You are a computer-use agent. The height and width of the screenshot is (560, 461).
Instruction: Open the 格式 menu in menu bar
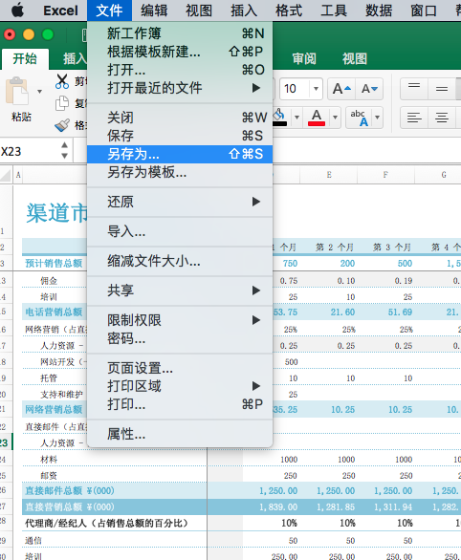click(289, 11)
